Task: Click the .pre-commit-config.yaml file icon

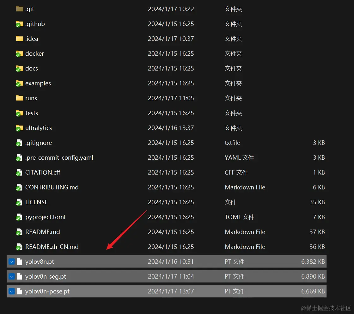Action: pos(19,158)
